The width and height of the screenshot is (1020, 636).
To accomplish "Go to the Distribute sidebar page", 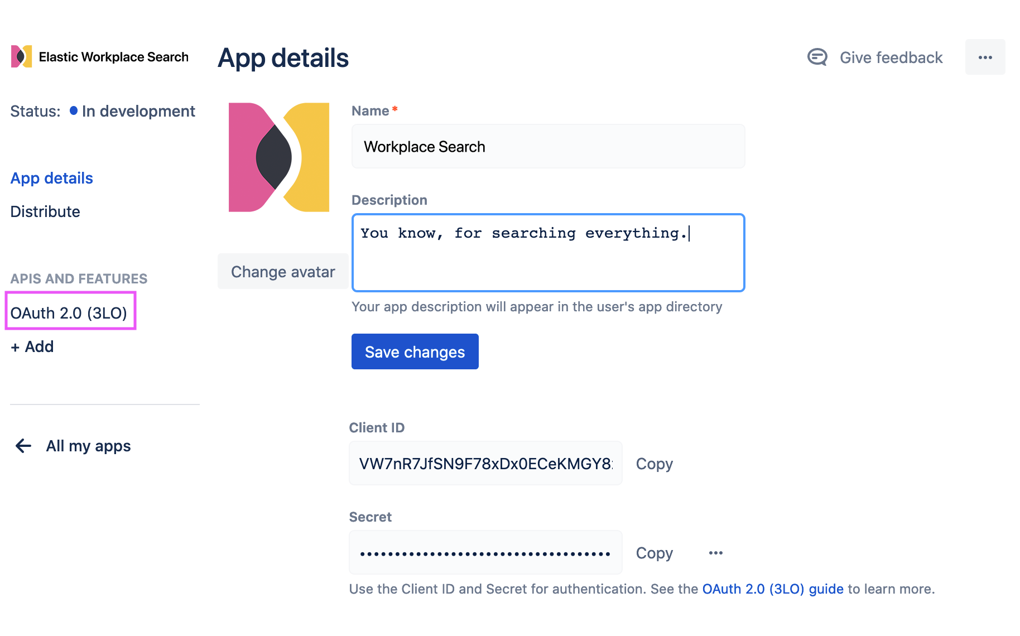I will click(x=45, y=211).
